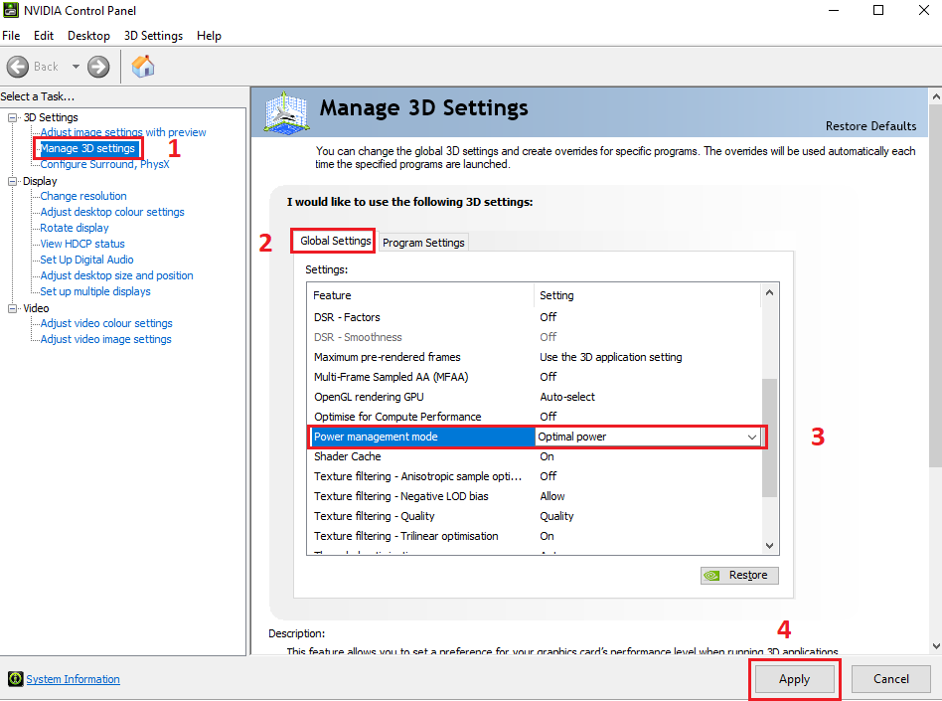
Task: Open Power management mode dropdown
Action: pyautogui.click(x=751, y=438)
